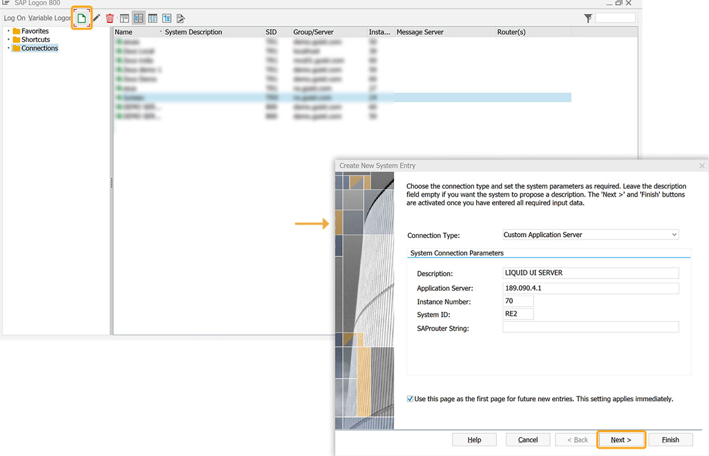The height and width of the screenshot is (456, 709).
Task: Click the document-with-pencil toolbar icon
Action: 181,18
